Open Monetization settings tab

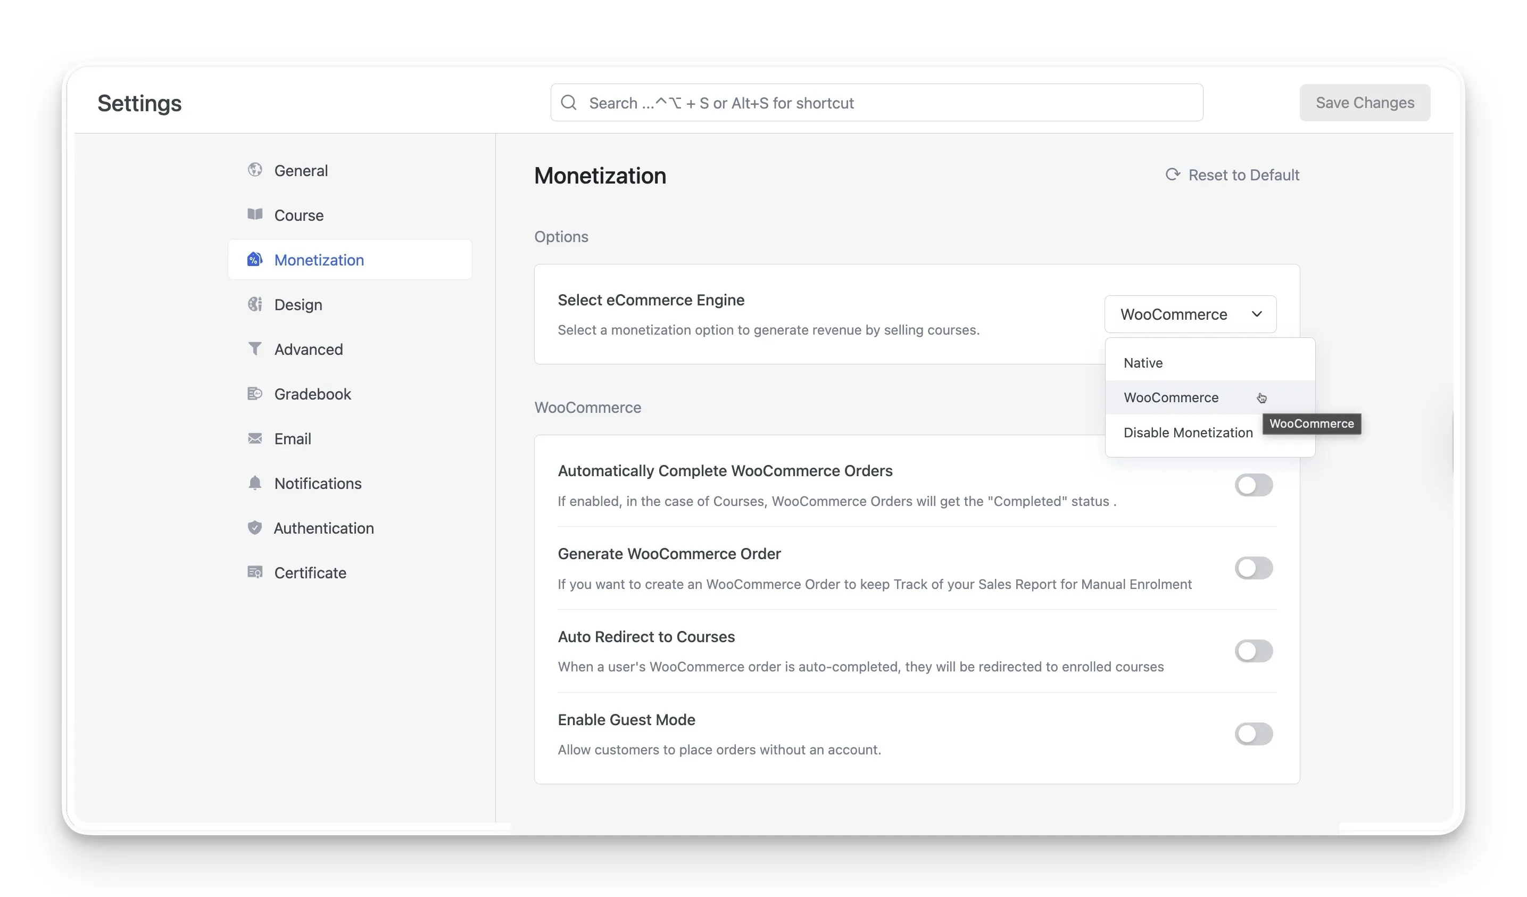(350, 260)
